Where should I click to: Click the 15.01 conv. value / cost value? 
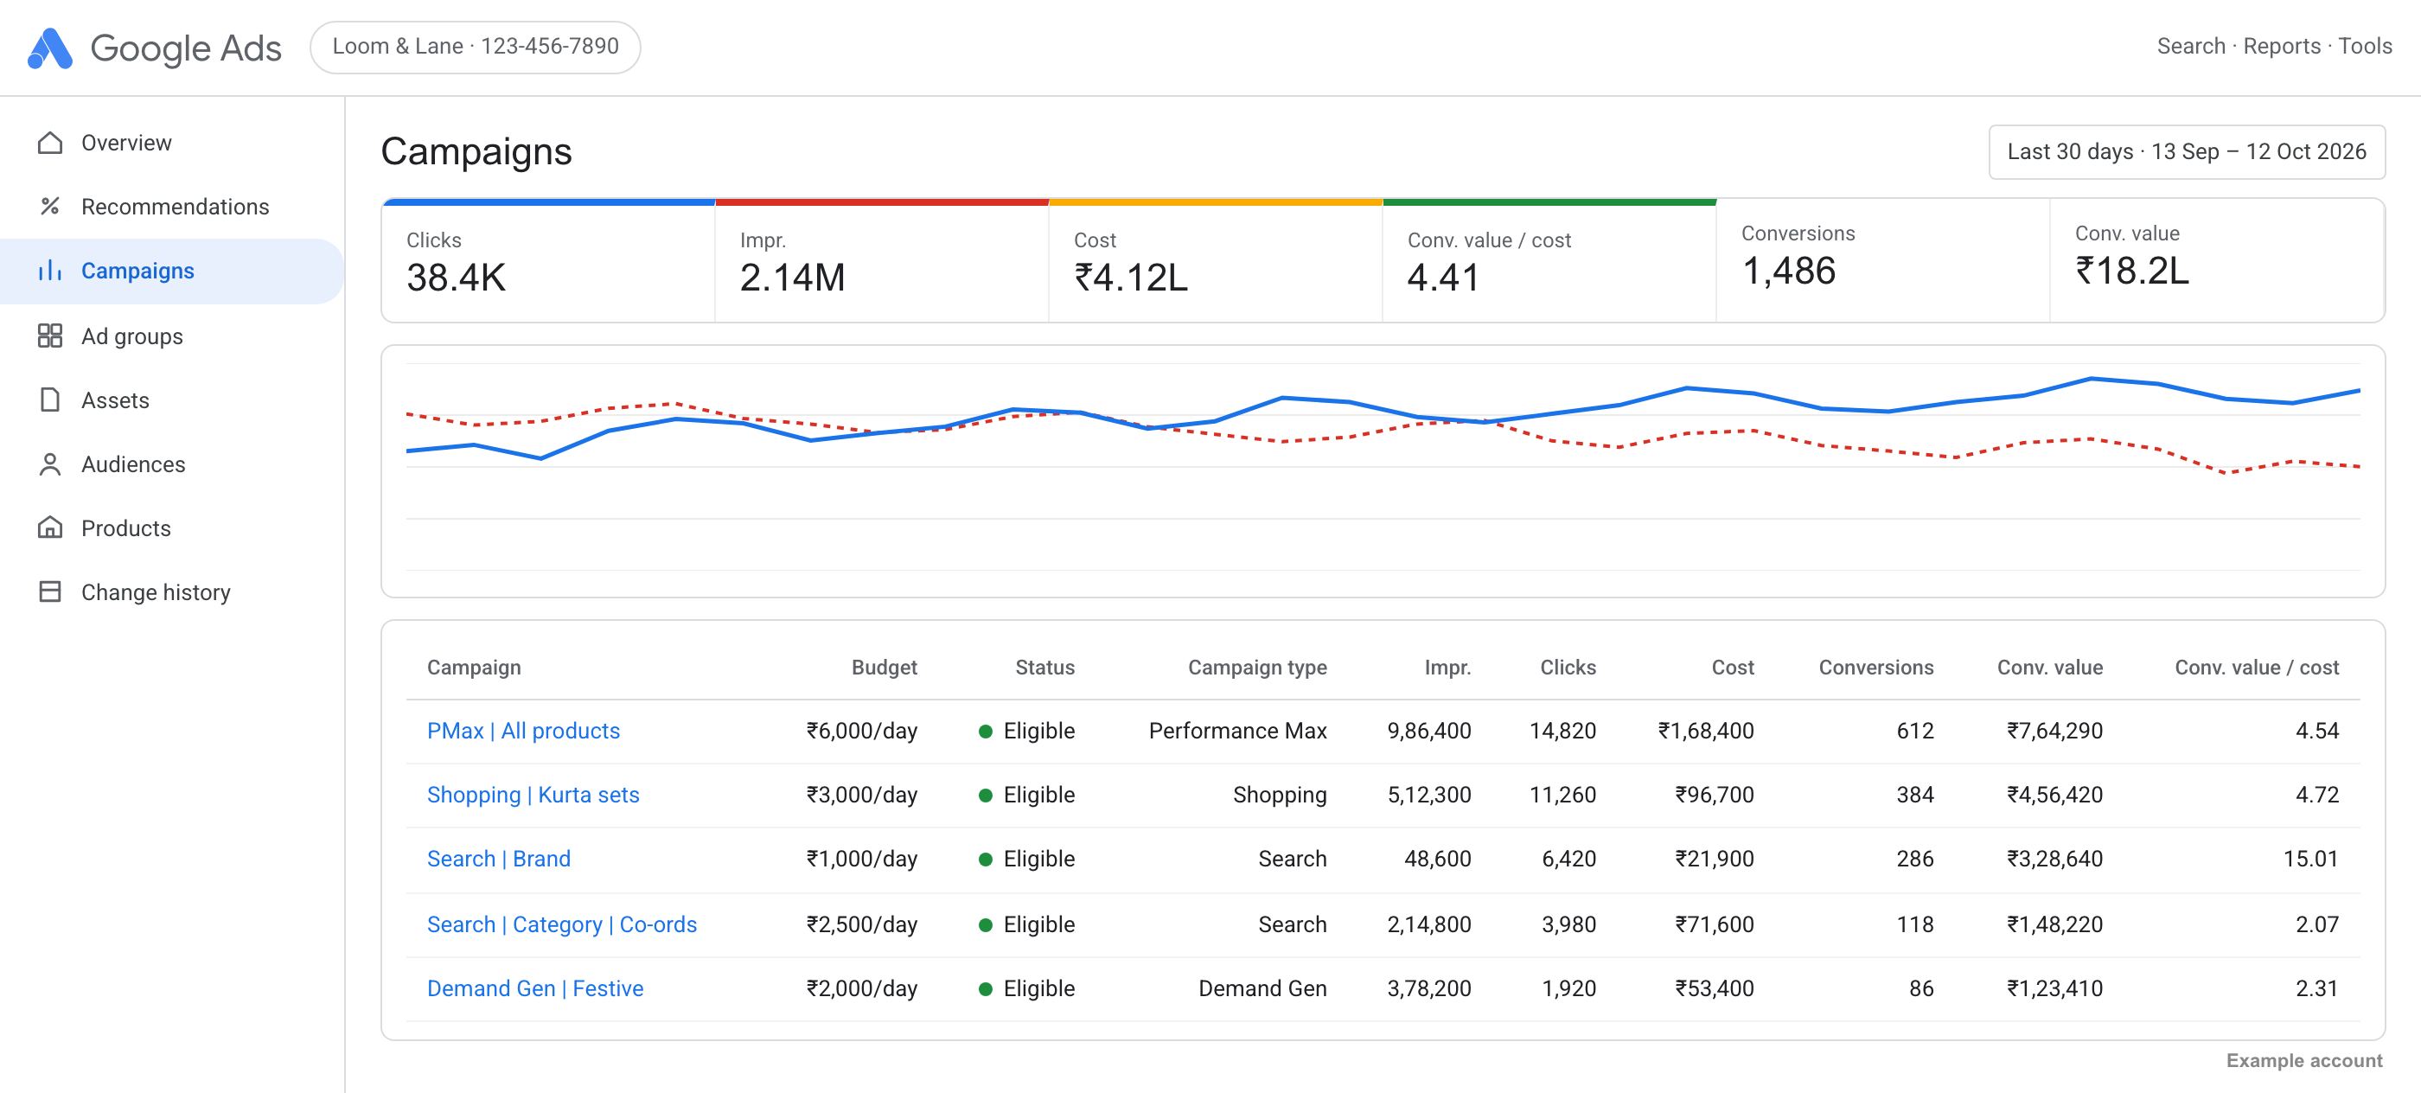click(2311, 859)
